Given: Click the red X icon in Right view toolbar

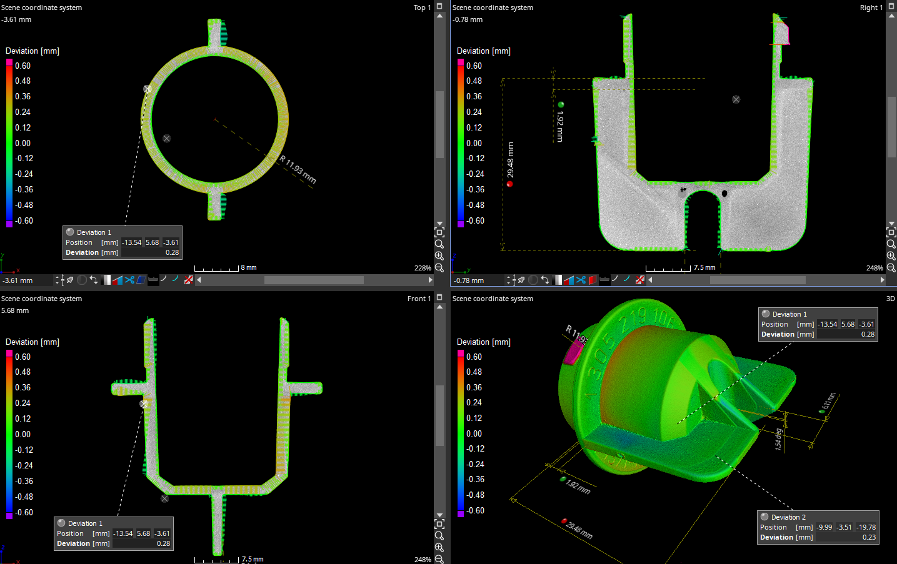Looking at the screenshot, I should [639, 280].
